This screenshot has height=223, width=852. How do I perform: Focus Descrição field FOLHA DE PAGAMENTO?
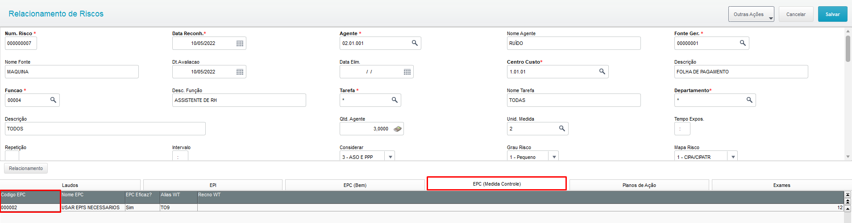(x=741, y=72)
